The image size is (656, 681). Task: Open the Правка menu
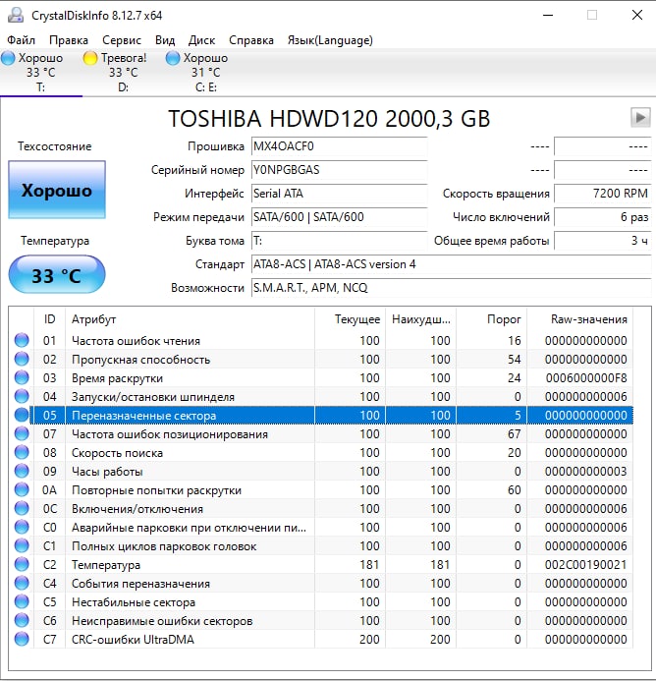point(69,40)
